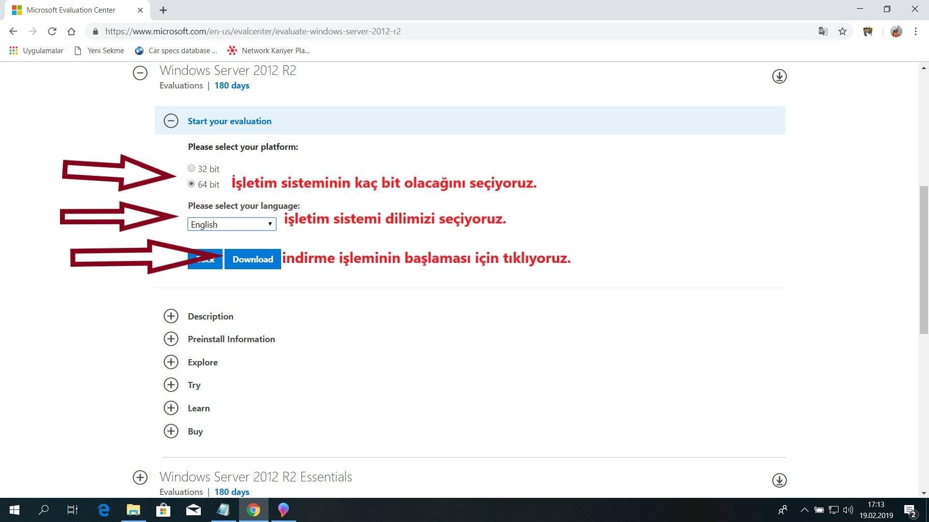The height and width of the screenshot is (522, 929).
Task: Click the 180 days link under 2012 R2 Essentials
Action: coord(232,492)
